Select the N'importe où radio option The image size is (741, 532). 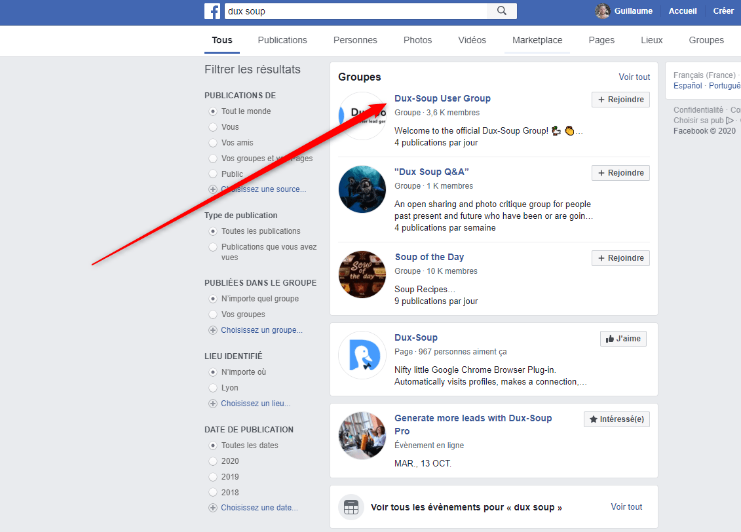pyautogui.click(x=213, y=372)
